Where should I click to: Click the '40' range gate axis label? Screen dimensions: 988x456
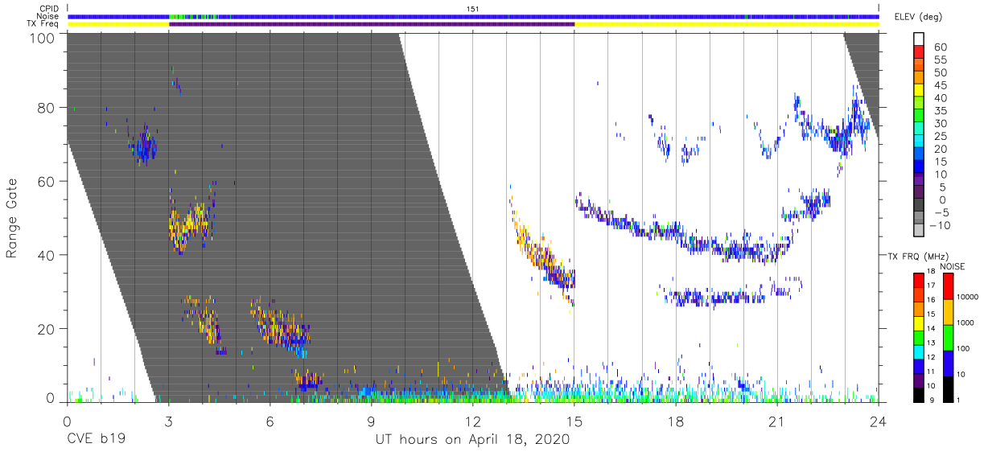point(45,255)
